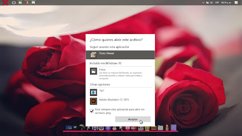Open the hamburger icon in the dock
The height and width of the screenshot is (136, 242).
click(x=154, y=128)
